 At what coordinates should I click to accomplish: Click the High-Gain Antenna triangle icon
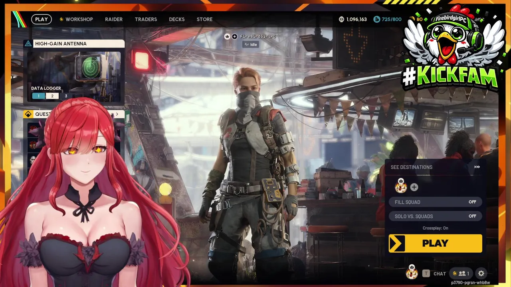coord(28,43)
